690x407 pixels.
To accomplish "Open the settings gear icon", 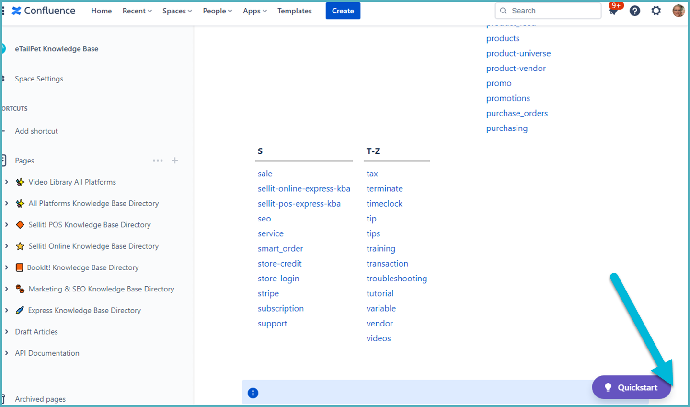I will pos(656,11).
